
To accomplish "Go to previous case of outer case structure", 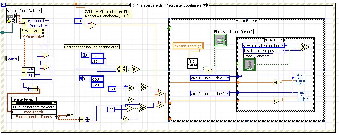I will (x=238, y=21).
